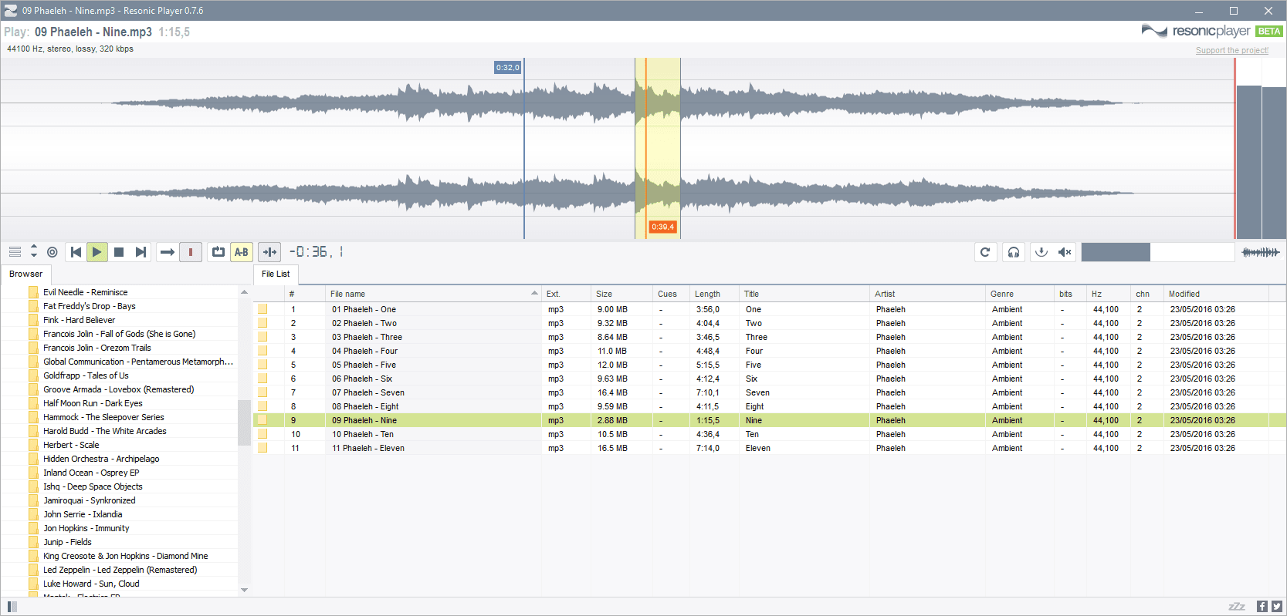The image size is (1287, 616).
Task: Click the headphones icon
Action: coord(1014,252)
